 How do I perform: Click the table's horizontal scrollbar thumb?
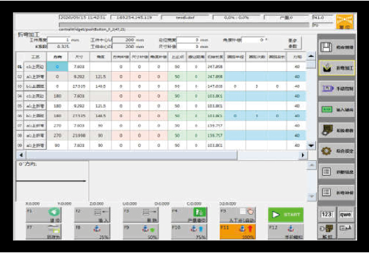132,155
